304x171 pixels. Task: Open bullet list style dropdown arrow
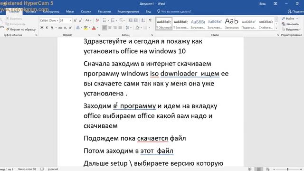[x=108, y=20]
